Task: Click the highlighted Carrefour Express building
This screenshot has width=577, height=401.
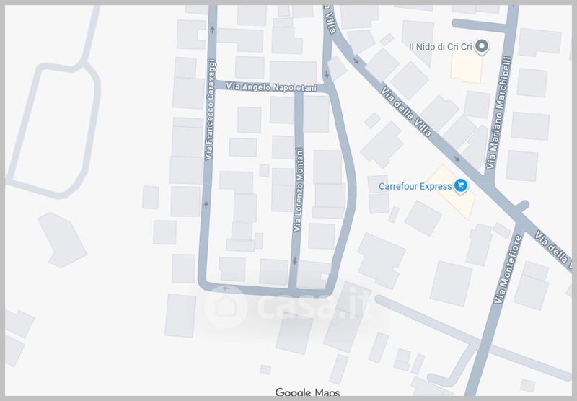Action: point(452,193)
